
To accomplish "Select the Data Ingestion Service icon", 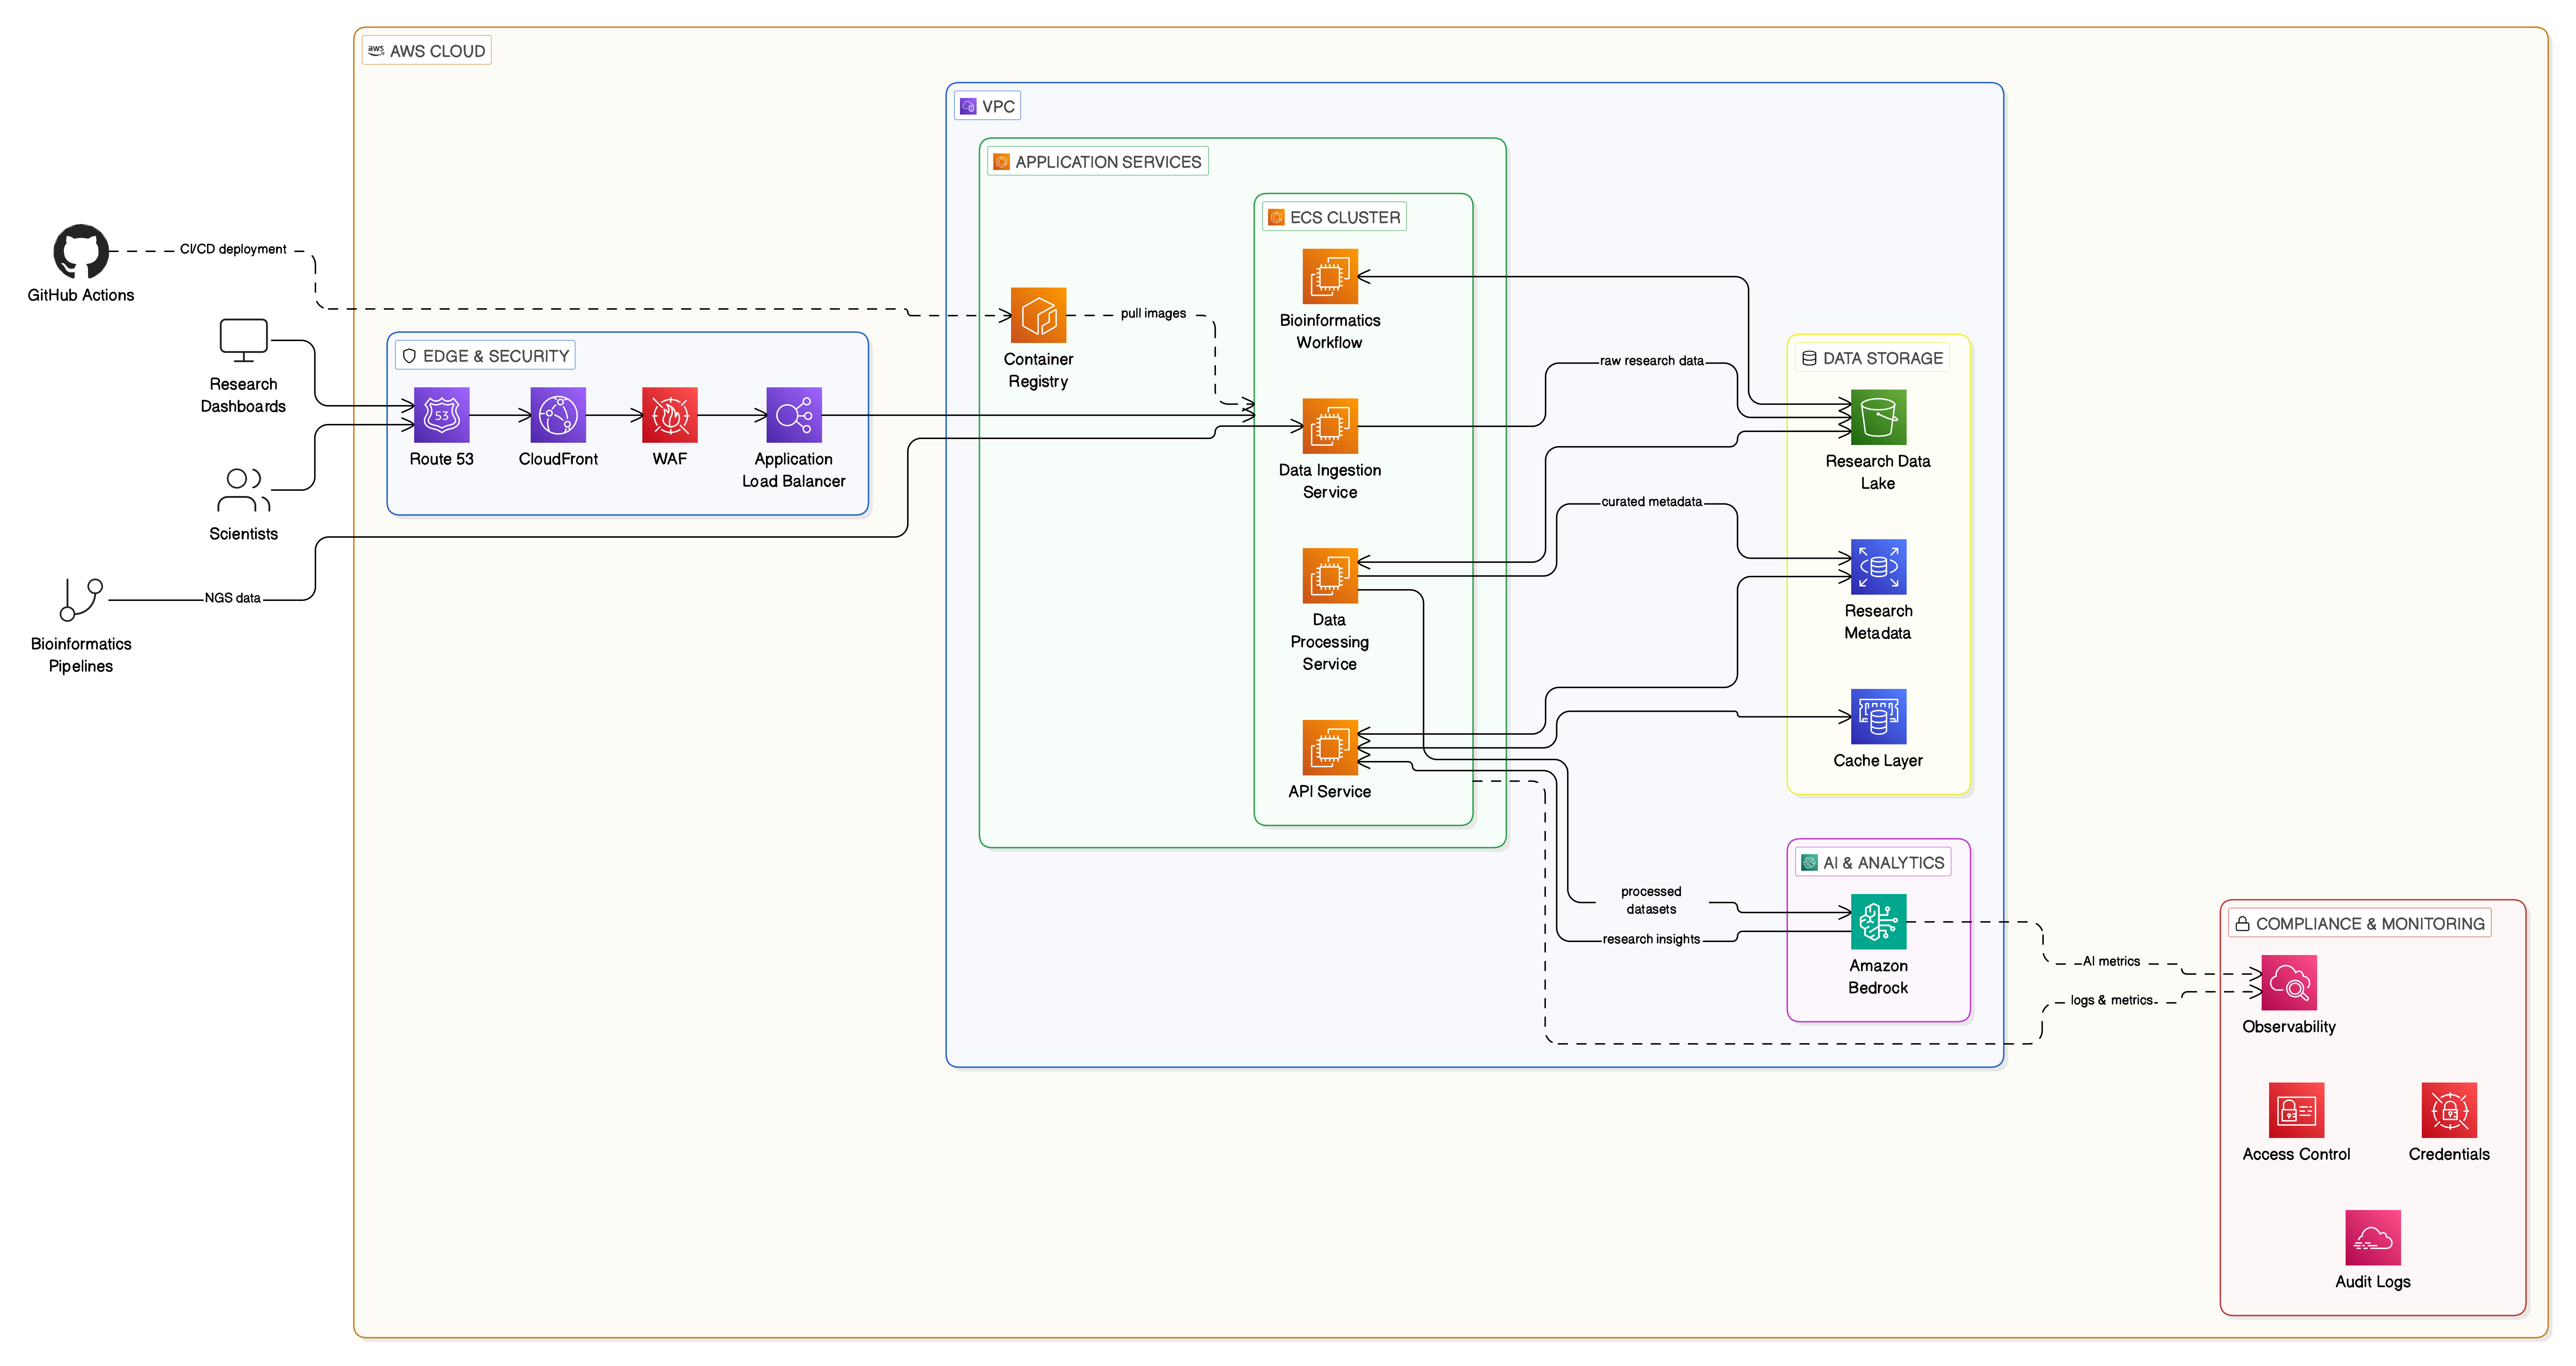I will tap(1330, 426).
